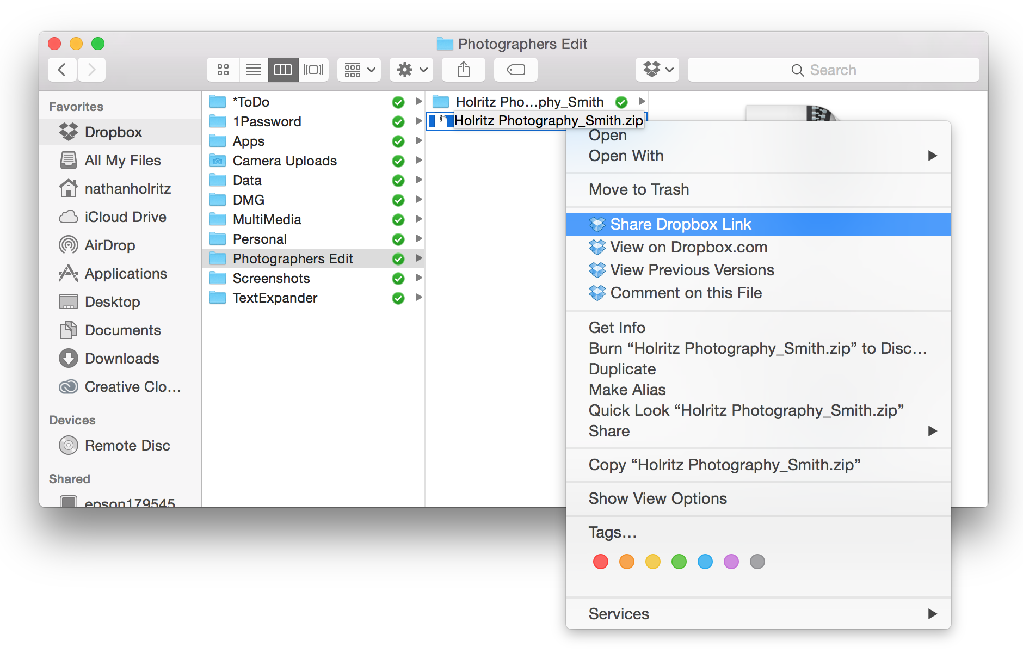
Task: Select the Screenshots folder
Action: click(x=313, y=278)
